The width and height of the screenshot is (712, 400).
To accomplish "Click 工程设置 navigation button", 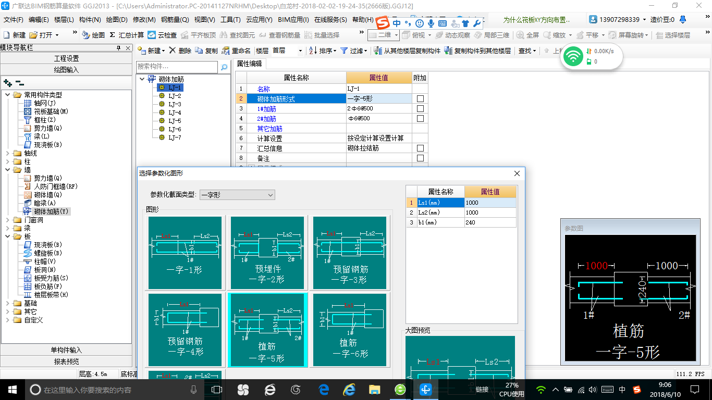I will (66, 58).
